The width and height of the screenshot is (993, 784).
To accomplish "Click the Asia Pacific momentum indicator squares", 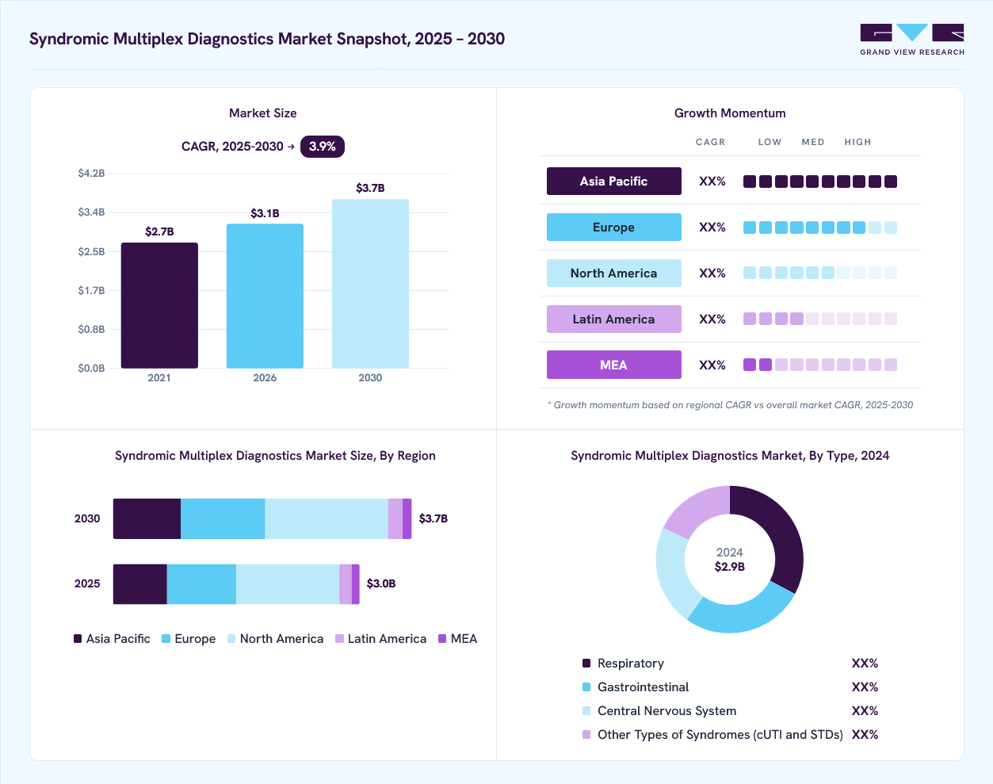I will point(820,182).
